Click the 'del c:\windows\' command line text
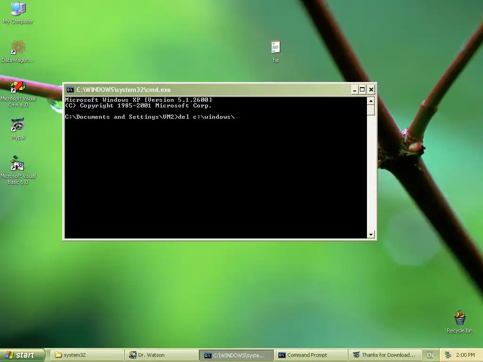Image resolution: width=483 pixels, height=362 pixels. click(207, 117)
